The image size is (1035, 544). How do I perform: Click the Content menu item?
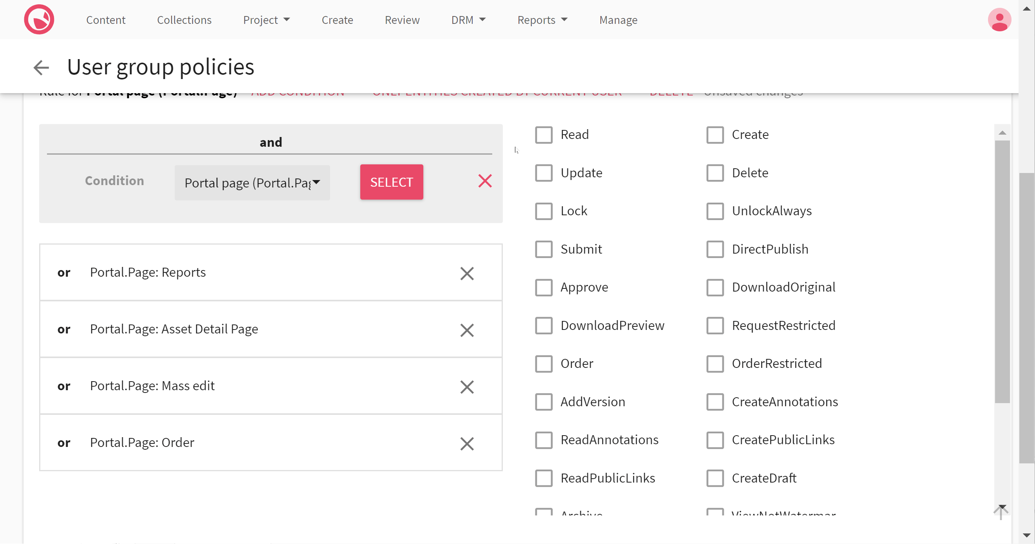coord(106,20)
